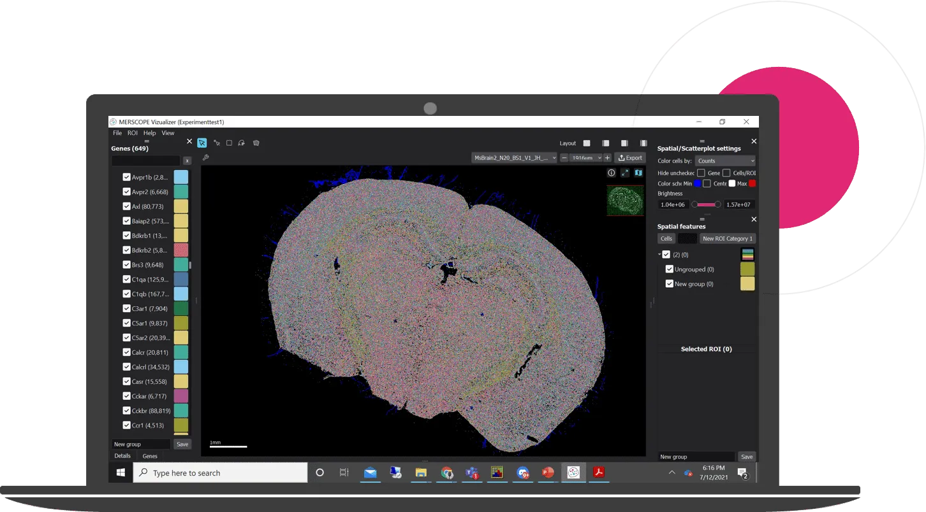The height and width of the screenshot is (512, 926).
Task: Close the Spatial/Scatterplot settings panel
Action: click(x=754, y=141)
